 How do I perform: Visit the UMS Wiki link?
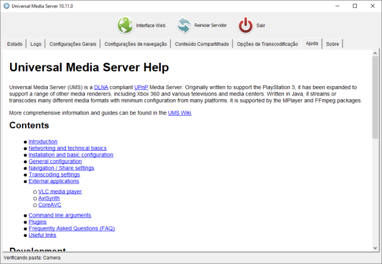tap(179, 113)
